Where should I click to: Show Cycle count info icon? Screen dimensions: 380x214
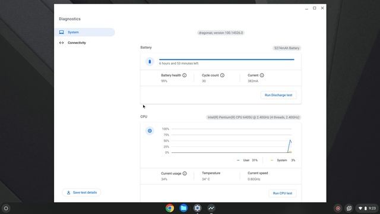222,75
